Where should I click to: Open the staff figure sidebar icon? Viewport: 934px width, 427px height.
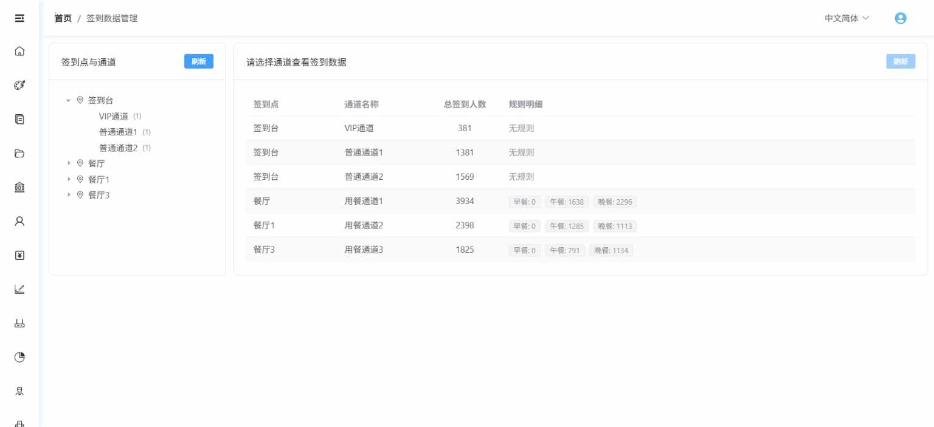19,391
